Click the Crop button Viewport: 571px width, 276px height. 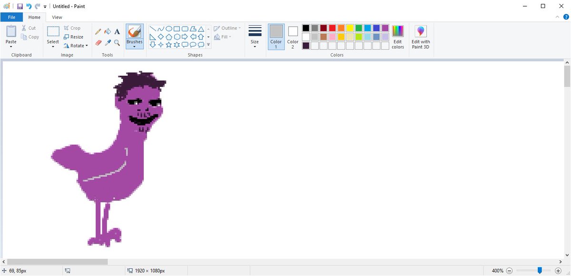click(72, 28)
